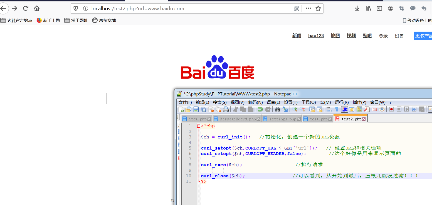Close the item.php tab

pyautogui.click(x=209, y=119)
